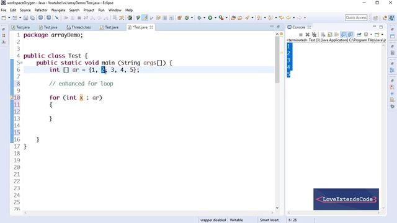
Task: Click the Open Perspective icon
Action: click(x=375, y=18)
